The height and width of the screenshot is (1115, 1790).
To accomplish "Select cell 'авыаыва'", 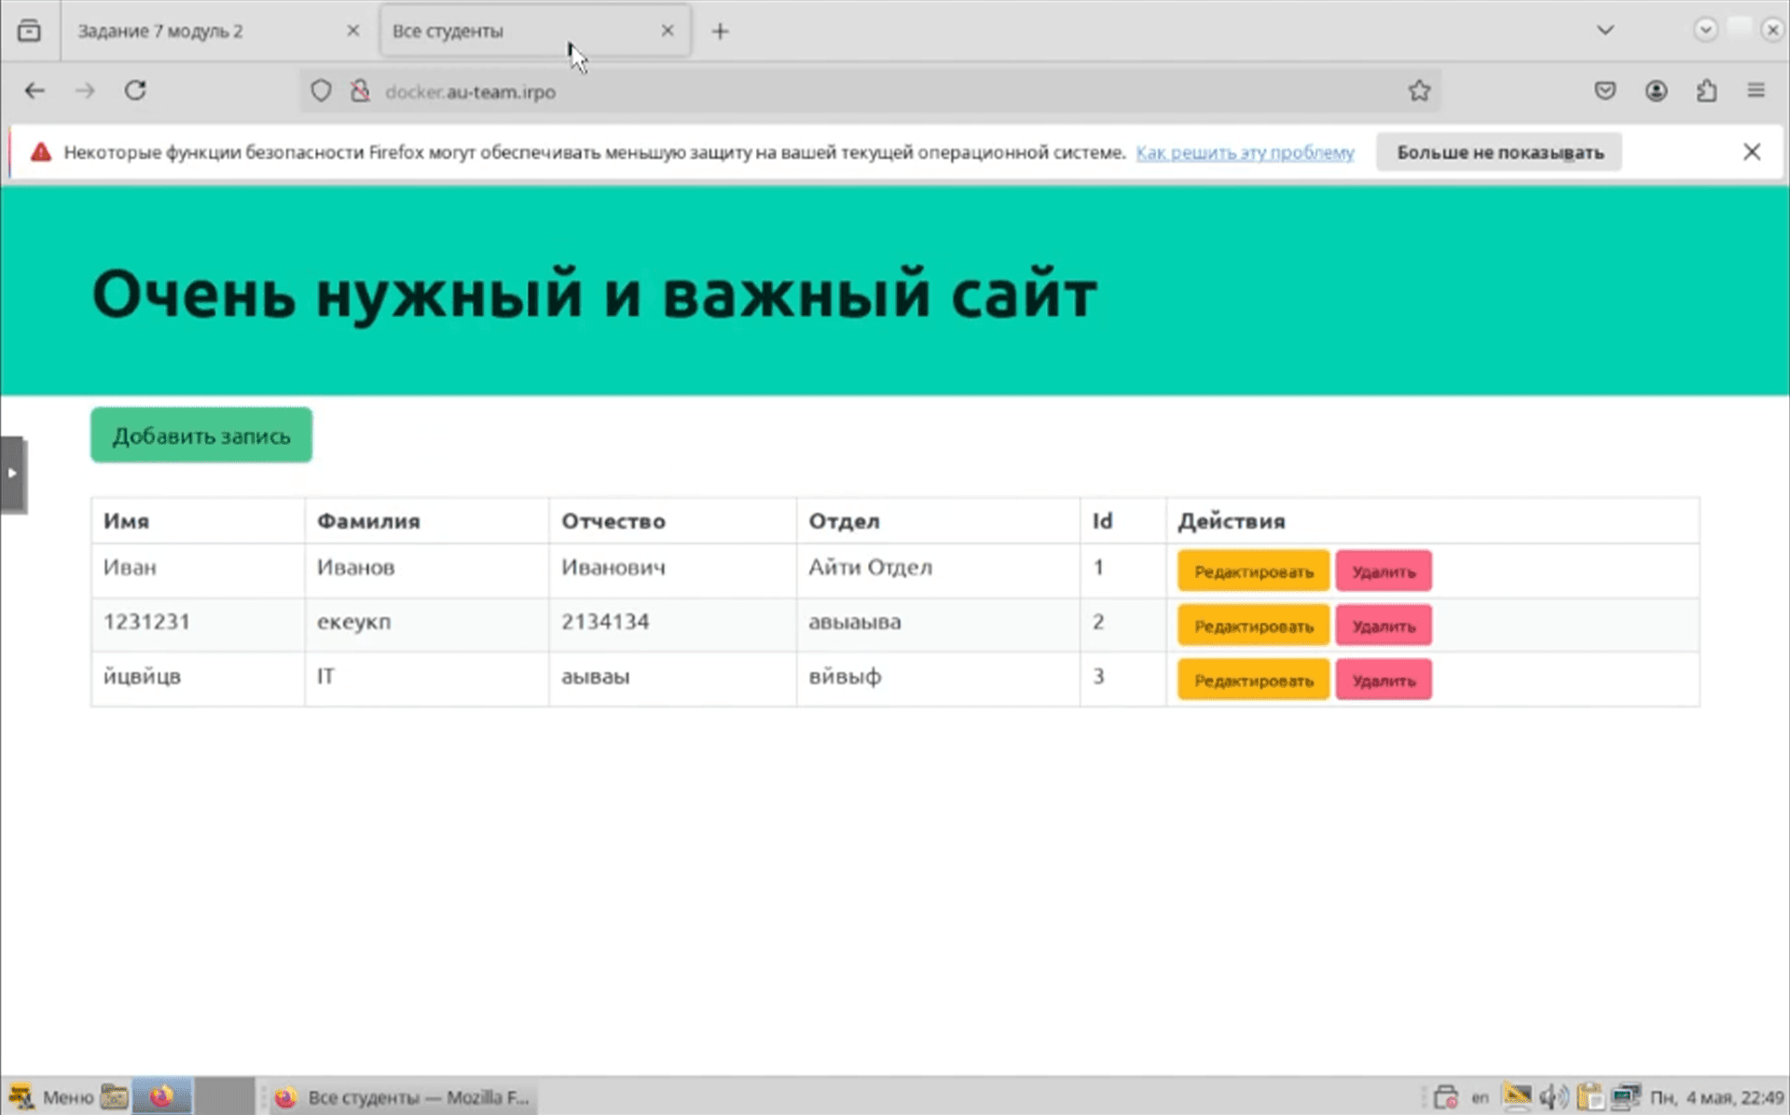I will [938, 623].
